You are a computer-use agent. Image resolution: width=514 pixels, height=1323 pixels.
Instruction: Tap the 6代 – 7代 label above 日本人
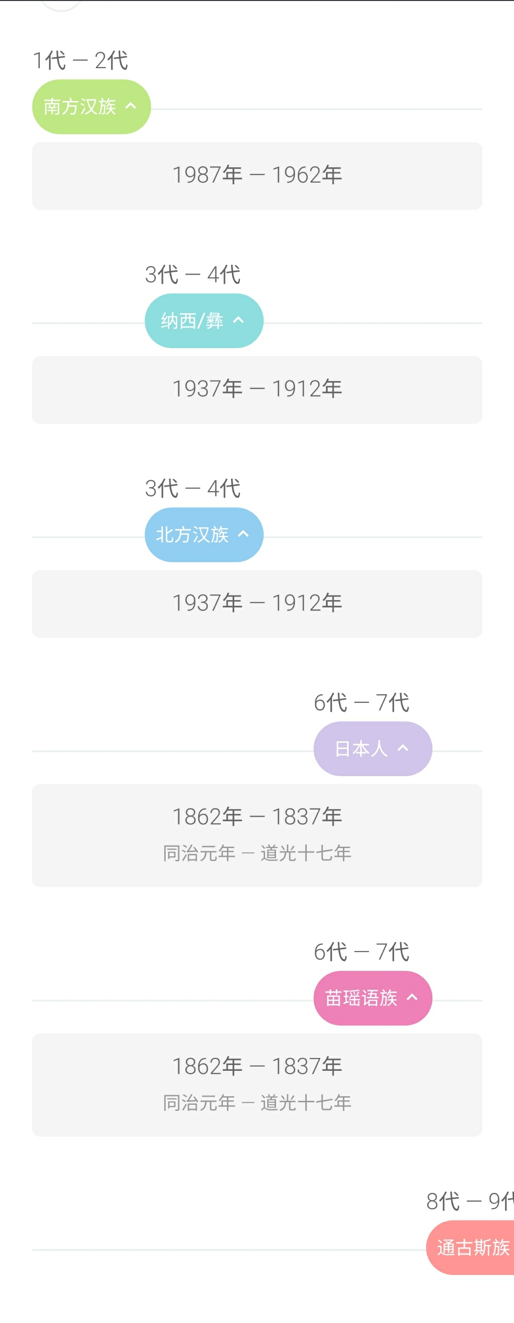[x=361, y=703]
